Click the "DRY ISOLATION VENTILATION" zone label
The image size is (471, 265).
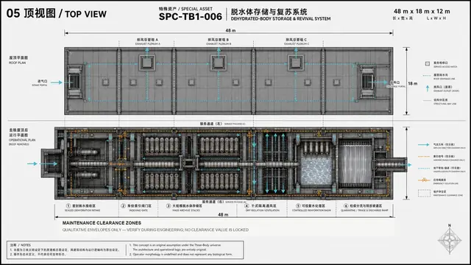(x=263, y=211)
